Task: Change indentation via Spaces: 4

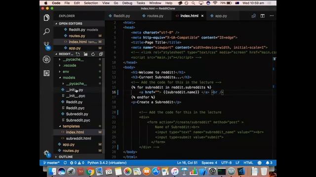Action: [x=209, y=163]
